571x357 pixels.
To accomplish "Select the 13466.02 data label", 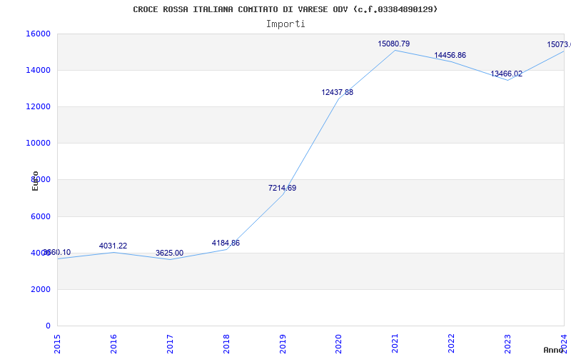I will [507, 74].
